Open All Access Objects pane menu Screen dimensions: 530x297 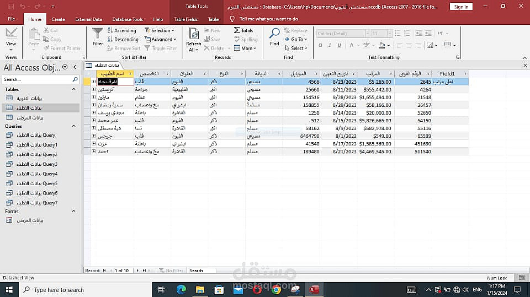tap(65, 67)
